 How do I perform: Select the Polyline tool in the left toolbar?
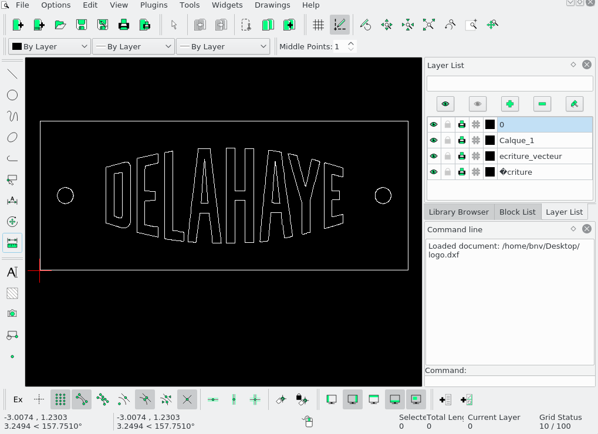click(12, 158)
